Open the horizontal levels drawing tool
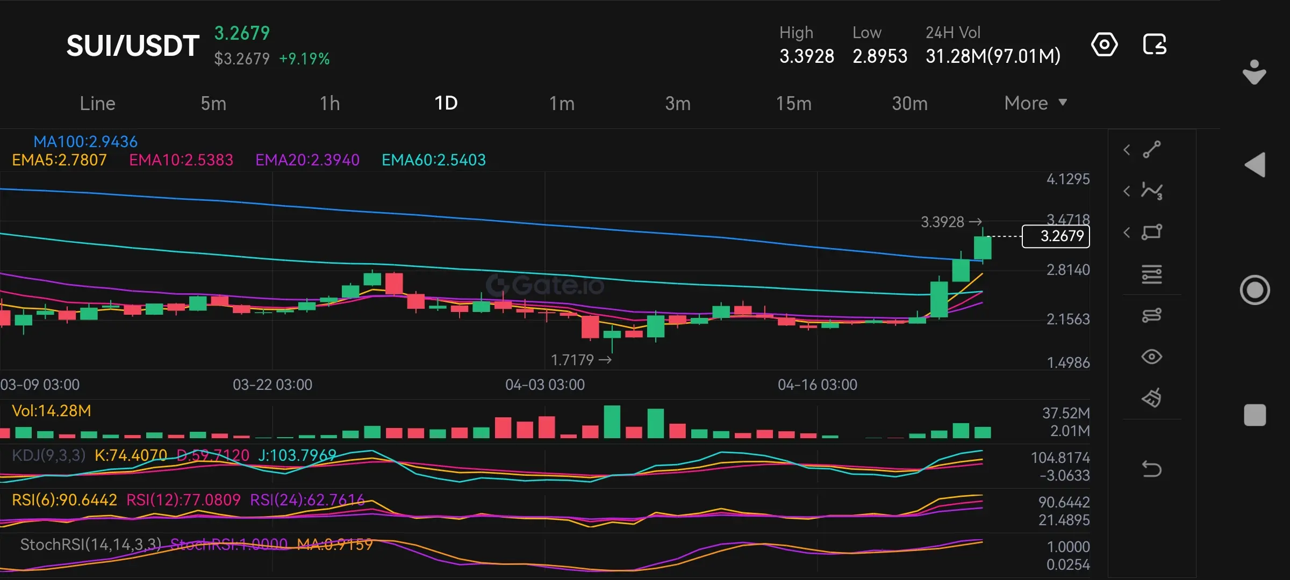The image size is (1290, 580). pos(1152,274)
